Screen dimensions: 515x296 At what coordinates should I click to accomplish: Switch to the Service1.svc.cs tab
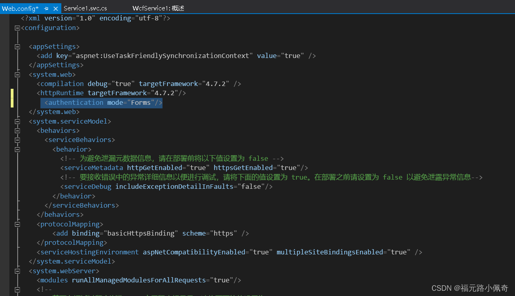coord(85,8)
